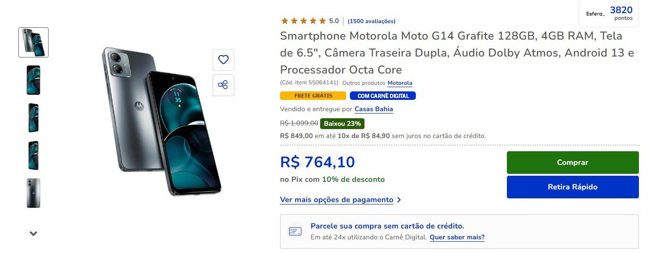Click the share icon below the heart

coord(223,85)
